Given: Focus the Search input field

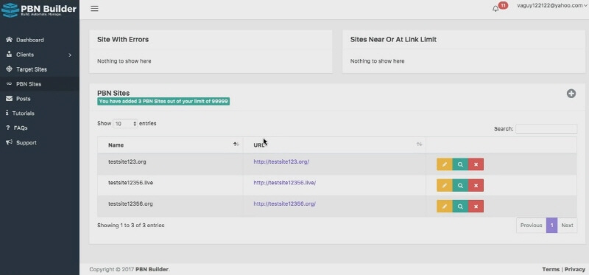Looking at the screenshot, I should (546, 129).
